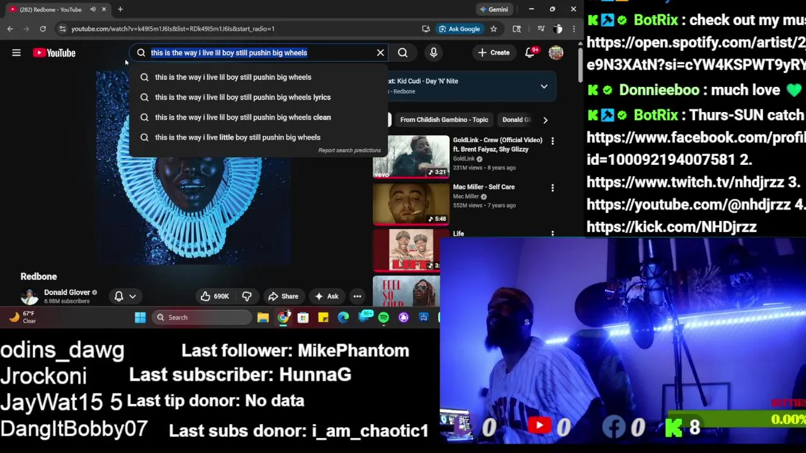Click the 'Mac Miller - Self Care' title
Screen dimensions: 806x453
click(484, 187)
